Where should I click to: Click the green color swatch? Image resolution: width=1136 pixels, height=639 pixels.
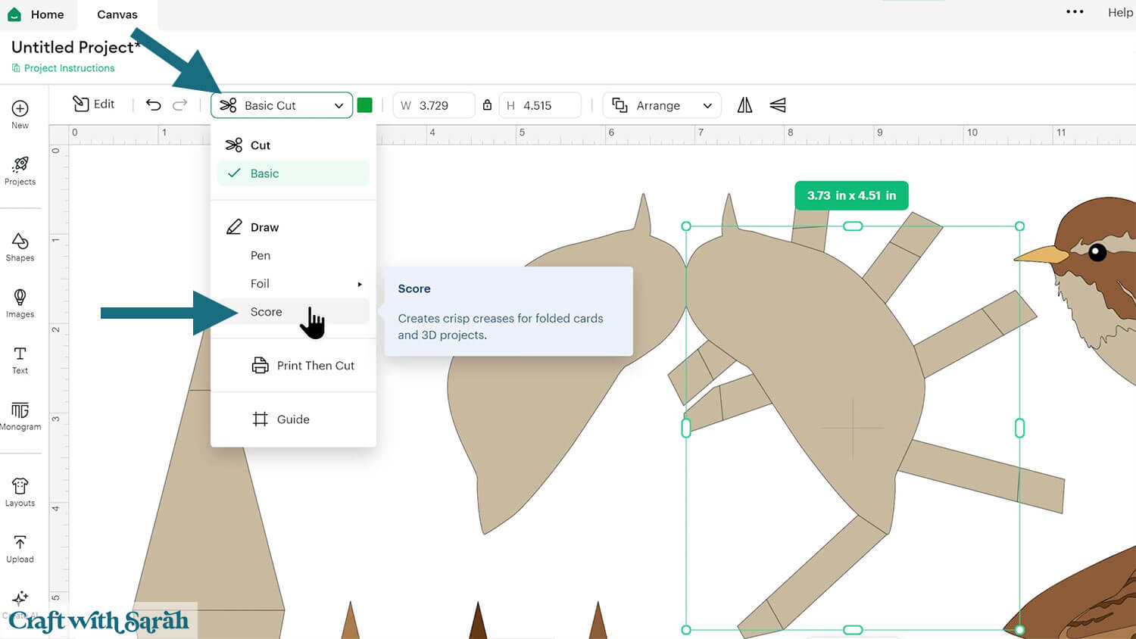coord(364,105)
